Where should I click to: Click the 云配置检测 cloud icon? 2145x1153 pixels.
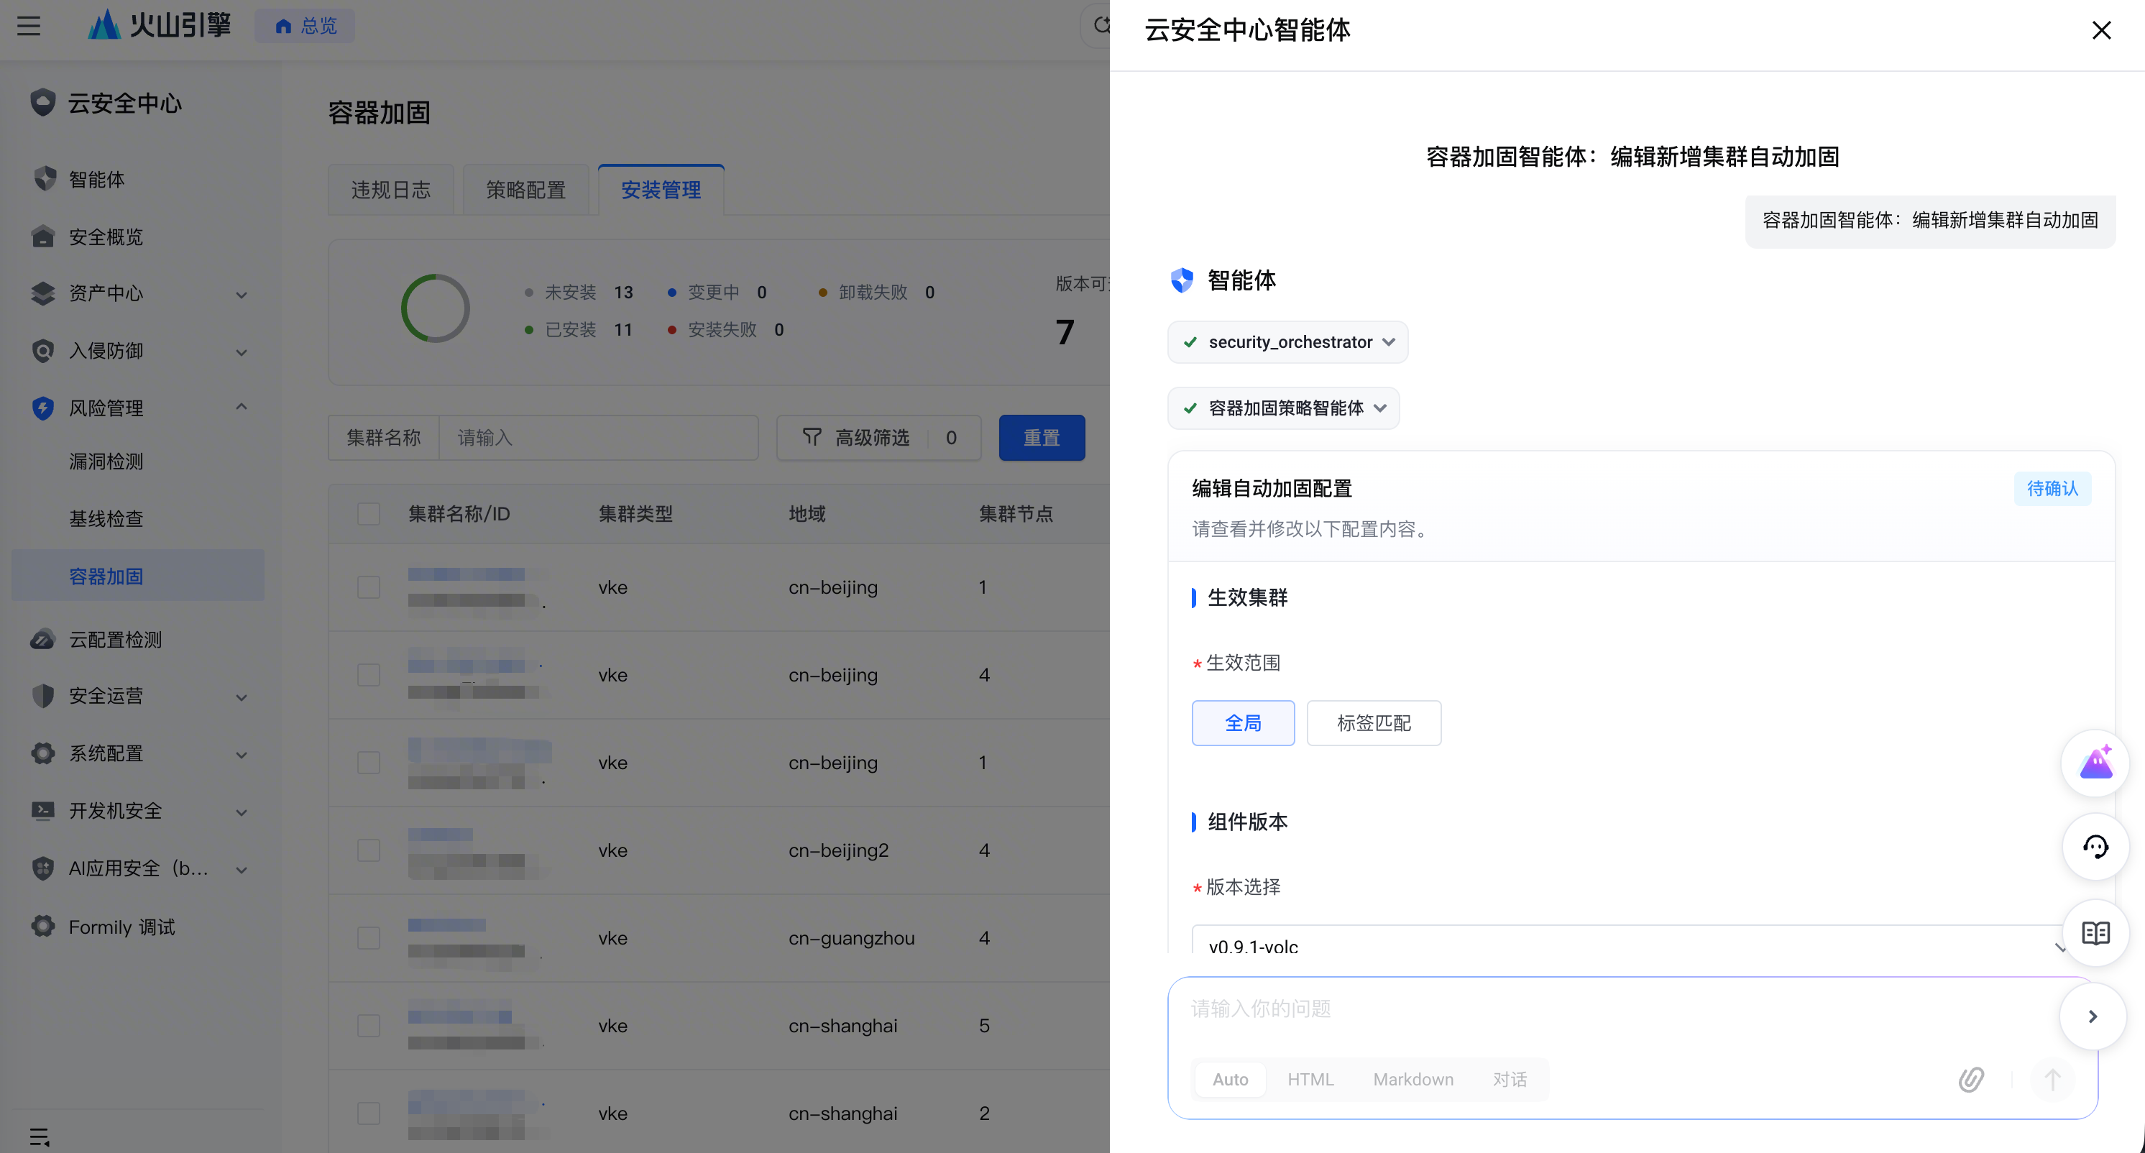(x=43, y=639)
